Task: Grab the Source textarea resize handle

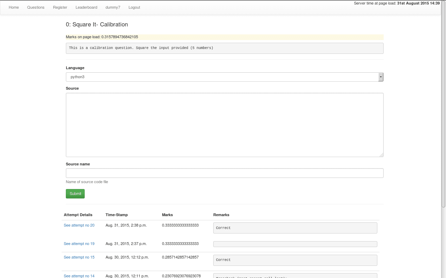Action: pyautogui.click(x=382, y=155)
